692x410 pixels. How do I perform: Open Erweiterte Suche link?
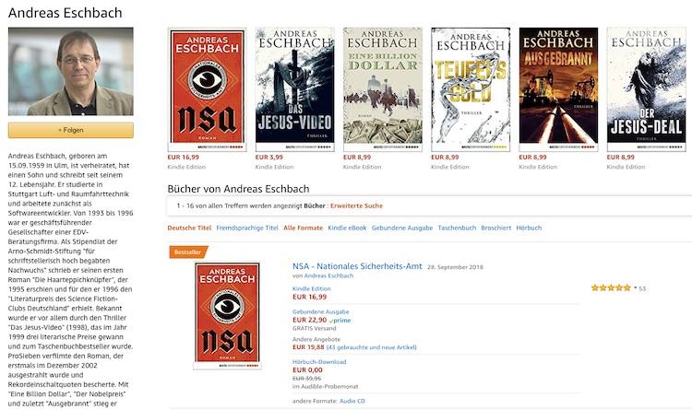(x=356, y=205)
